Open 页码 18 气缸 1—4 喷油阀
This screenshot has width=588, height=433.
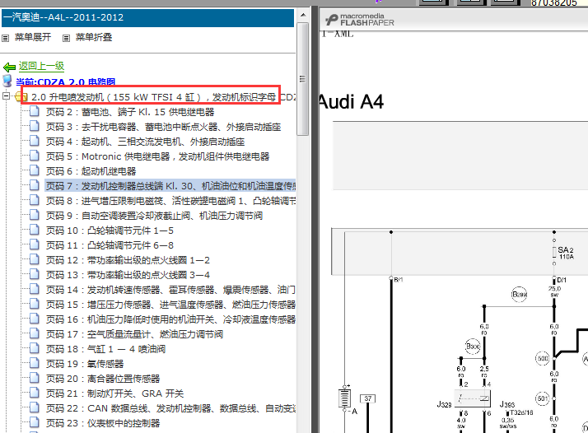[105, 349]
